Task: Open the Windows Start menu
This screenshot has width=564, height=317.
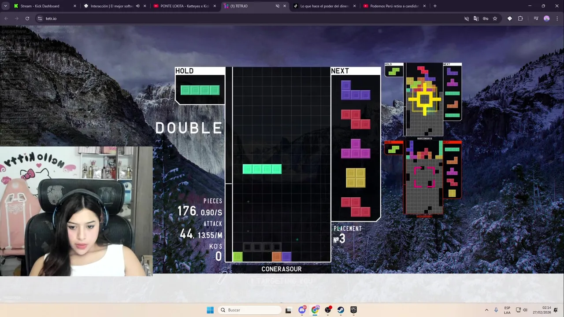Action: coord(210,310)
